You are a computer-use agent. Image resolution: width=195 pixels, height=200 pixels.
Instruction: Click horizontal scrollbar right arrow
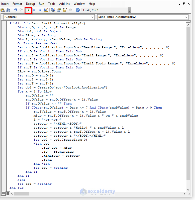tap(184, 194)
